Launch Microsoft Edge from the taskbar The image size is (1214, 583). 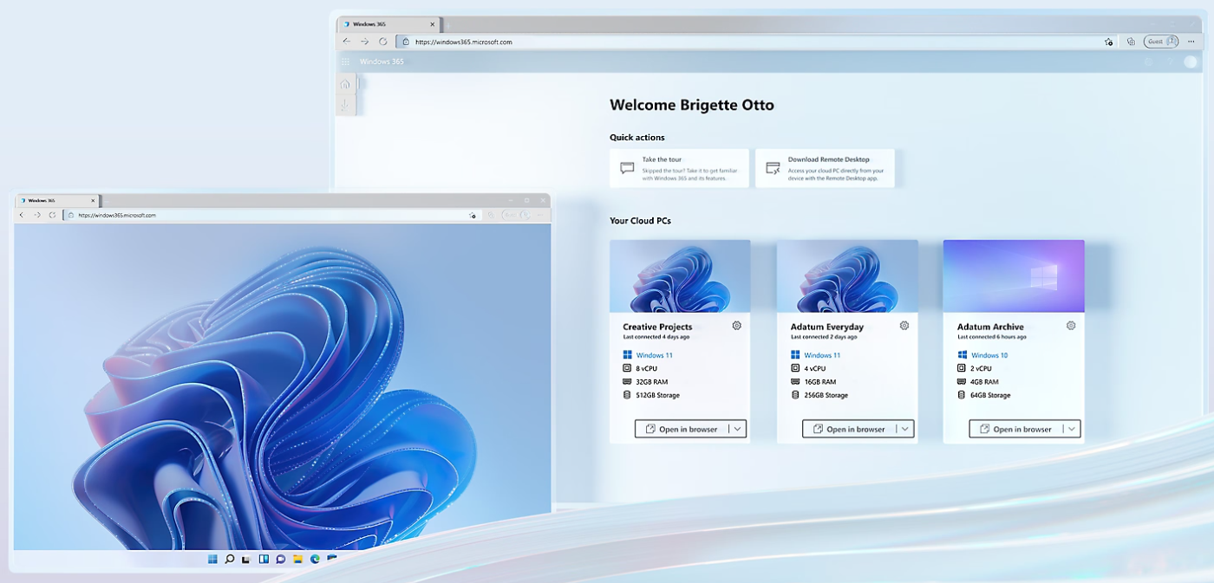[315, 559]
